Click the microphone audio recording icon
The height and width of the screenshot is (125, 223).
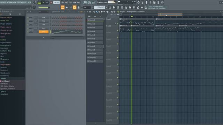[x=146, y=2]
